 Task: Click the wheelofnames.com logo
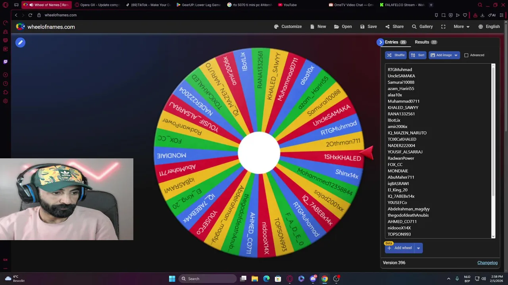[45, 27]
